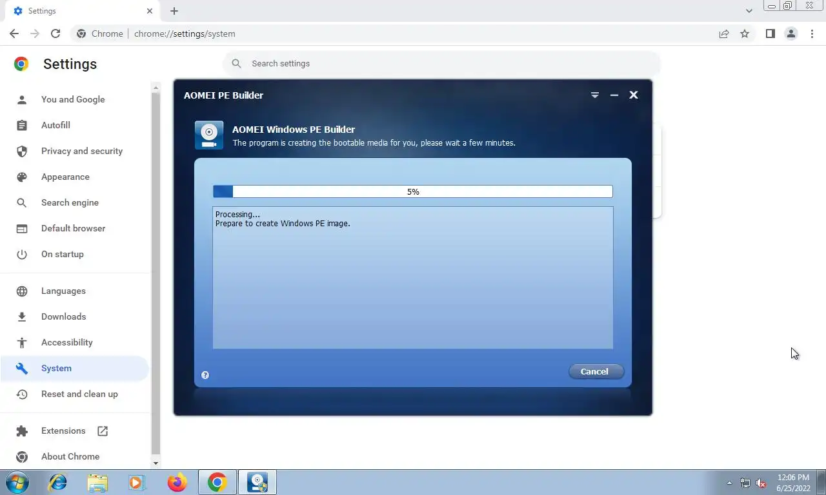Focus the Search settings field

[x=442, y=63]
